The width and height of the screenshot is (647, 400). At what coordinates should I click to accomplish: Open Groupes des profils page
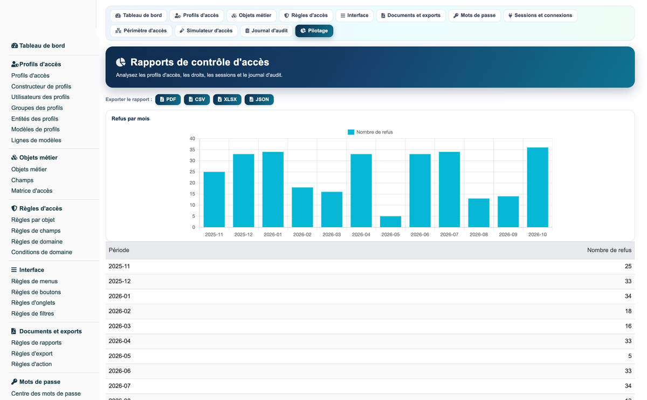[x=37, y=108]
